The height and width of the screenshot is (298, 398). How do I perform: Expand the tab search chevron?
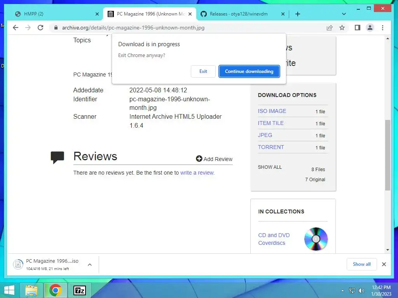(x=344, y=14)
